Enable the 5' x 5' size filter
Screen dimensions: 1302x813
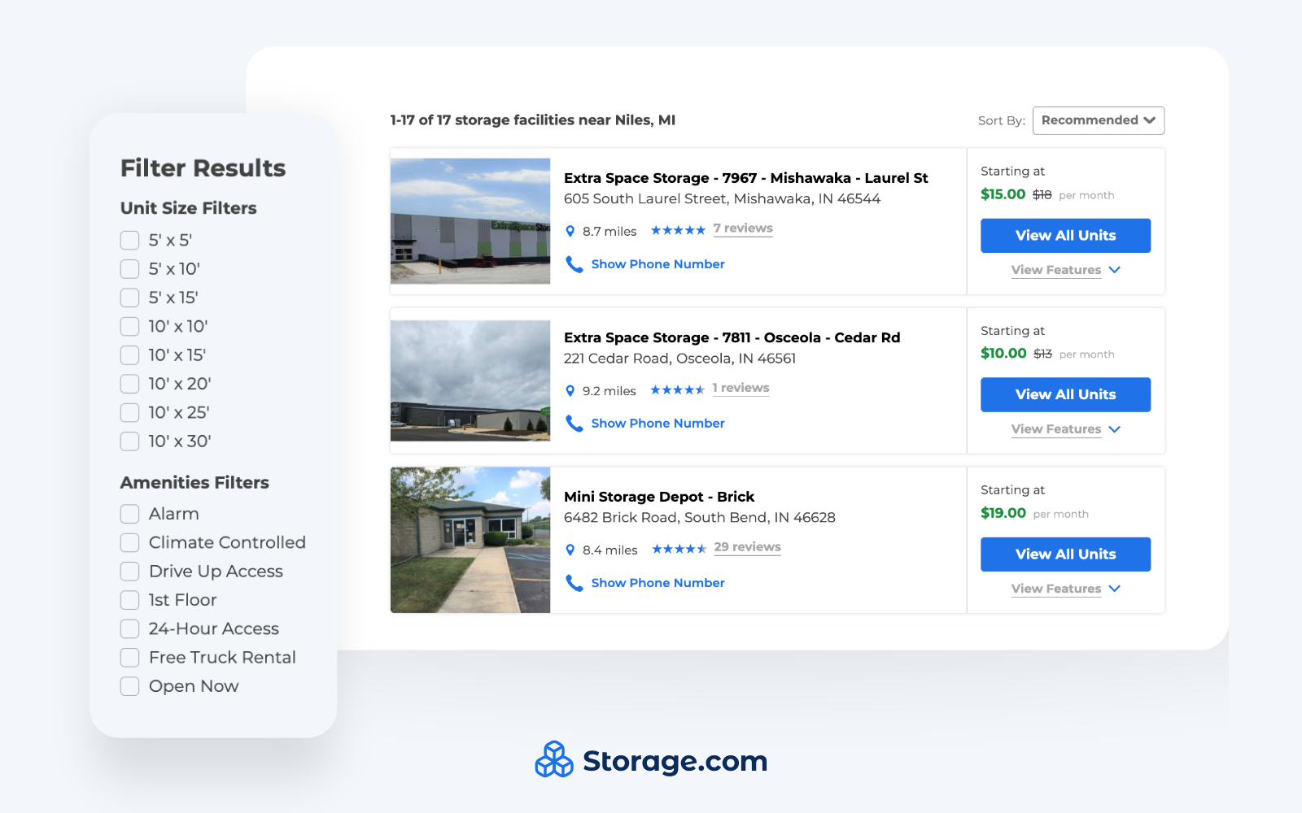pyautogui.click(x=129, y=240)
